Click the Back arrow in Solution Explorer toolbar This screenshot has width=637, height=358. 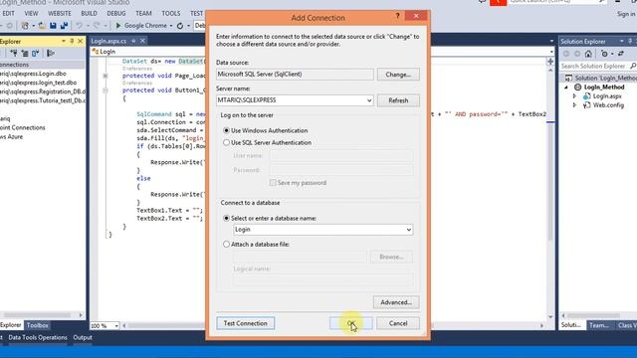566,54
